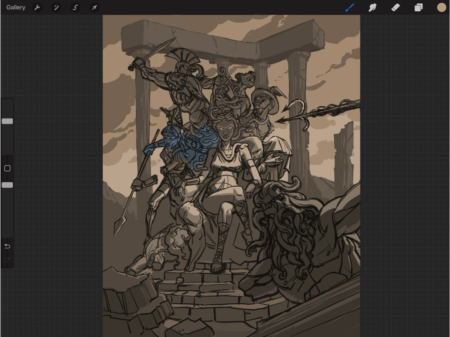Open the tan active color swatch
The height and width of the screenshot is (337, 450).
(441, 7)
